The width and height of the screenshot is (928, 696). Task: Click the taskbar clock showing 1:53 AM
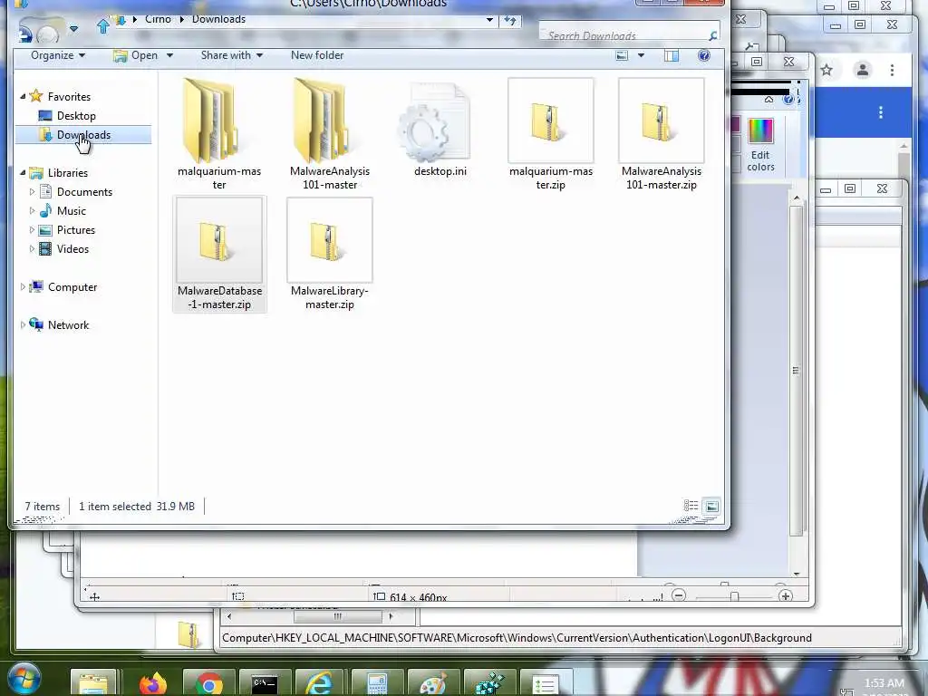[884, 683]
